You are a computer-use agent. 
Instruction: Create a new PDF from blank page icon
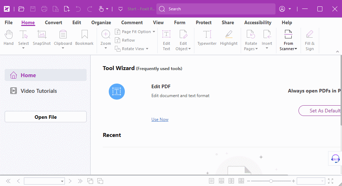67,9
